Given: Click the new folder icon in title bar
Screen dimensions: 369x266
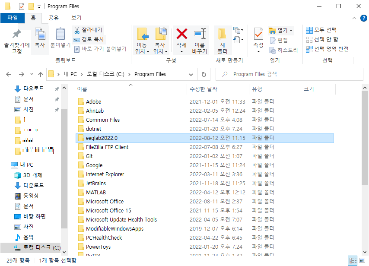Looking at the screenshot, I should (31, 6).
